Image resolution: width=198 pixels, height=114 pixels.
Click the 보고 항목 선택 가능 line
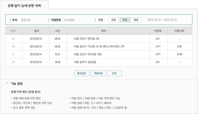pos(23,108)
